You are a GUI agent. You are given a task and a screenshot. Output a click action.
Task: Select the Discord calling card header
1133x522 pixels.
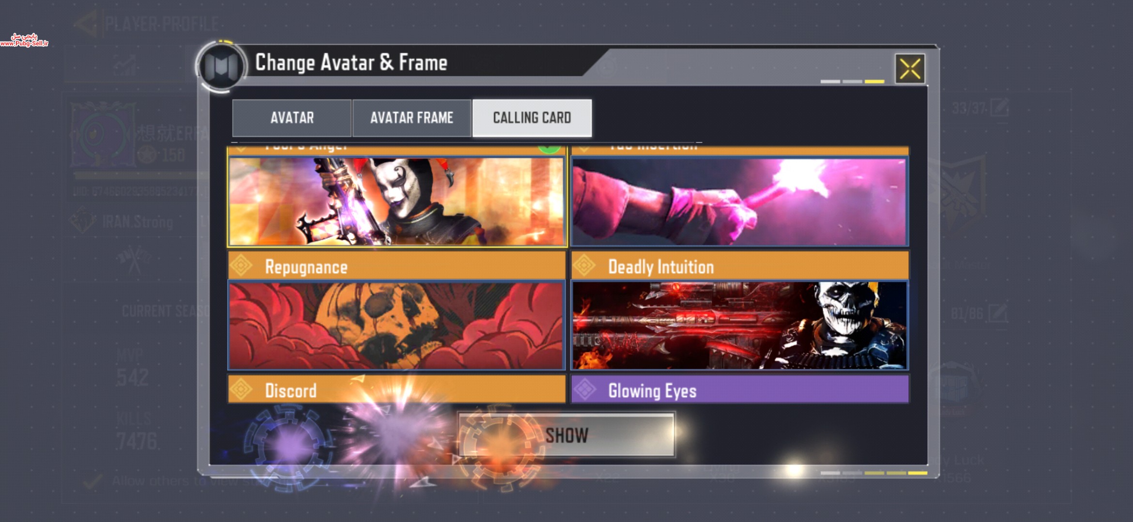(x=397, y=390)
